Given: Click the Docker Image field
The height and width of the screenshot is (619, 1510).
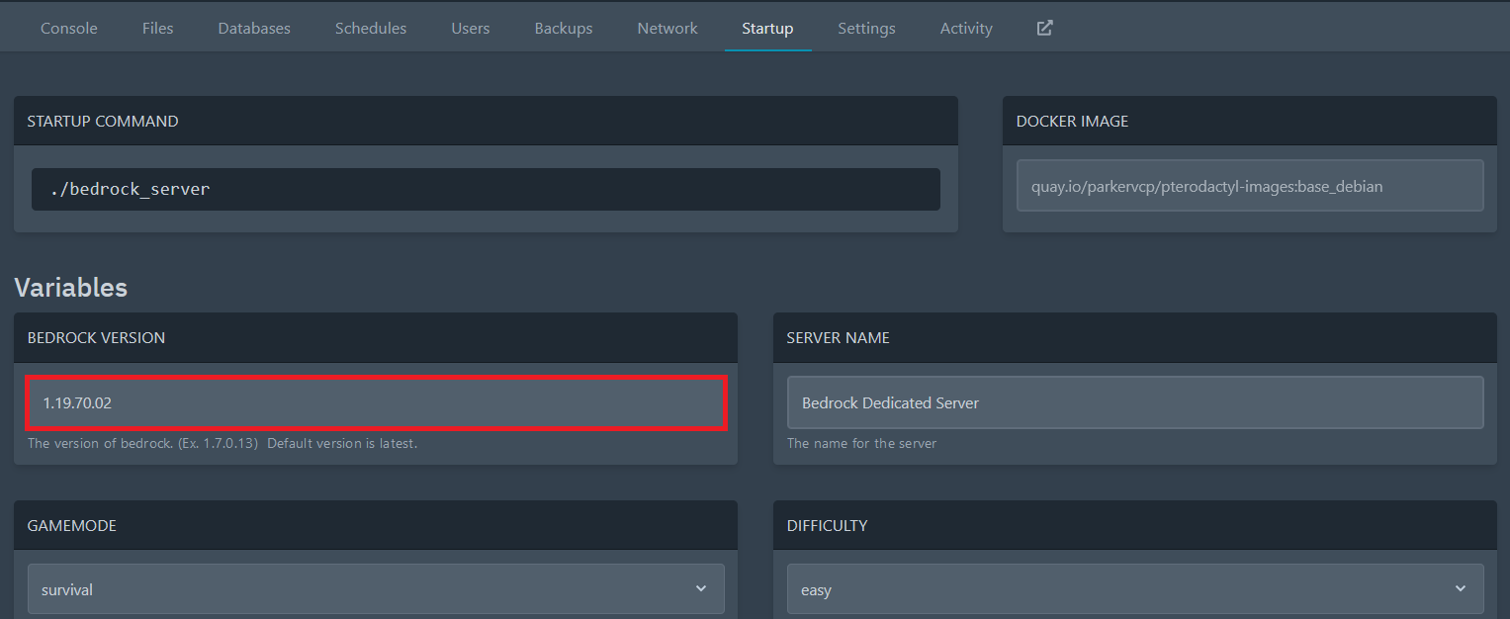Looking at the screenshot, I should pyautogui.click(x=1250, y=186).
